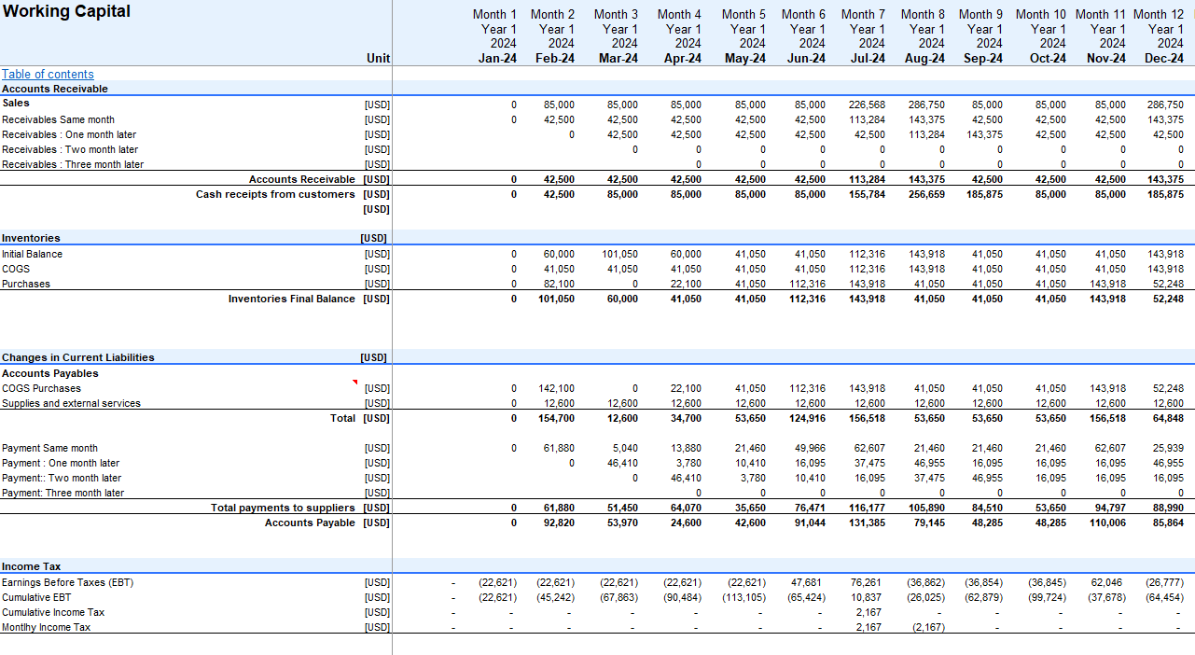
Task: Select Cumulative Income Tax value for Jul-24
Action: 868,612
